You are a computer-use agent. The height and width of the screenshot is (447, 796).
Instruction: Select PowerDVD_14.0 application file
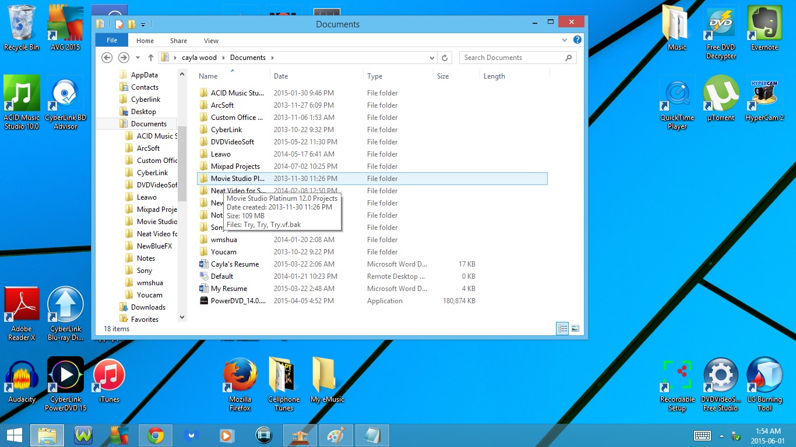(x=372, y=301)
